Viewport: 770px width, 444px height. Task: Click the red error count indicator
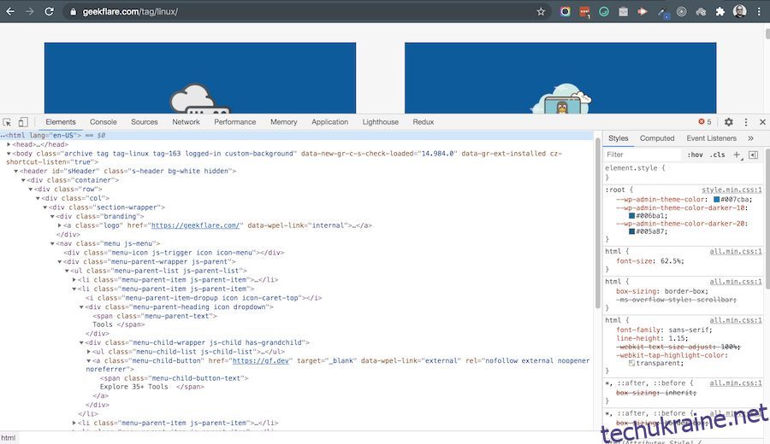pyautogui.click(x=705, y=121)
